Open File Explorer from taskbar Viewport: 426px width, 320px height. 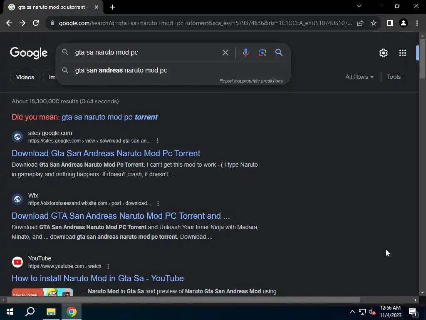(x=51, y=312)
